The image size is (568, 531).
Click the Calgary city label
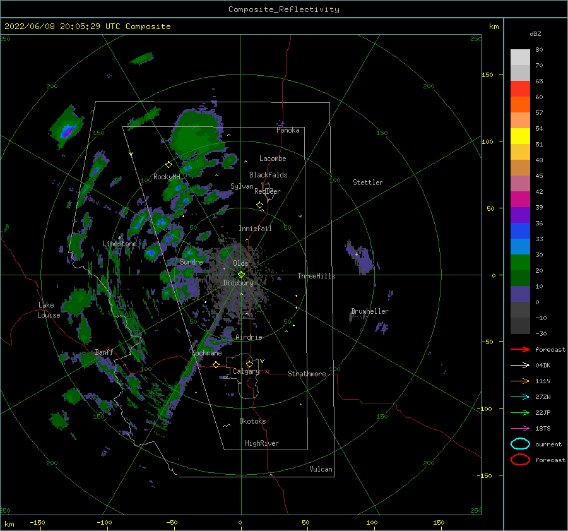[246, 371]
